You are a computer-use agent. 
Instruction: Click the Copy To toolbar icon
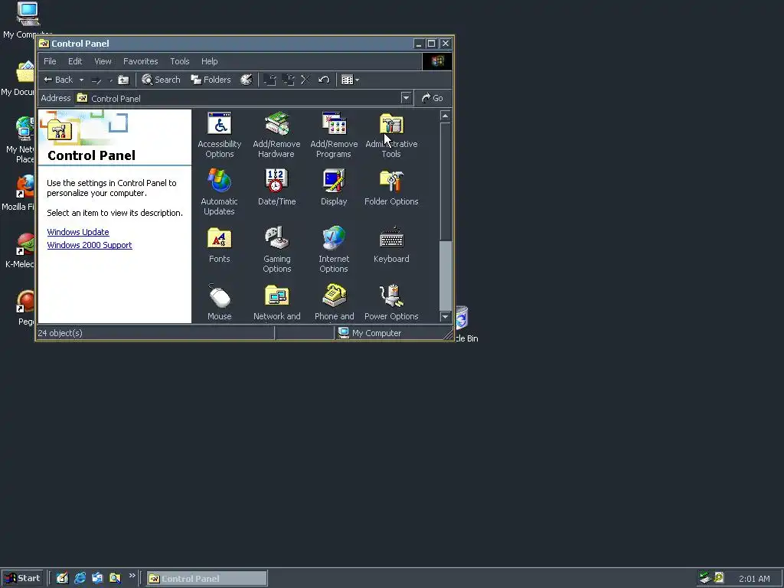288,80
